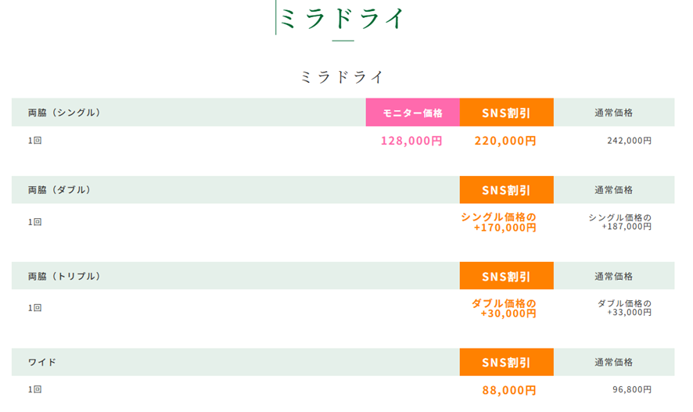Click the large green ミラドライ page title
Image resolution: width=693 pixels, height=412 pixels.
tap(341, 19)
